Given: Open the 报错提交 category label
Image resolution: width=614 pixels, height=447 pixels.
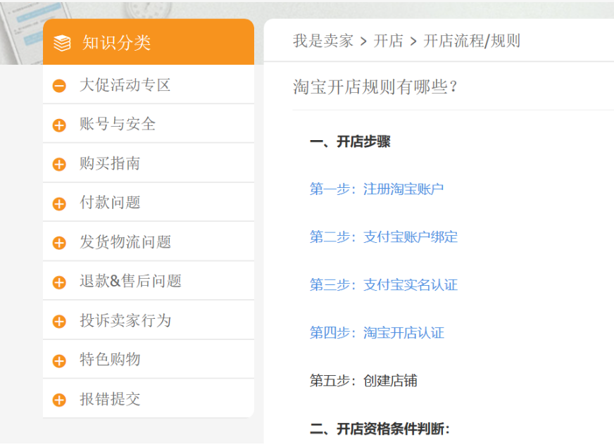Looking at the screenshot, I should coord(110,399).
